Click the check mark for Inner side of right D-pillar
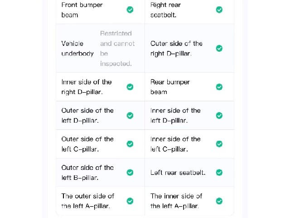 (130, 87)
